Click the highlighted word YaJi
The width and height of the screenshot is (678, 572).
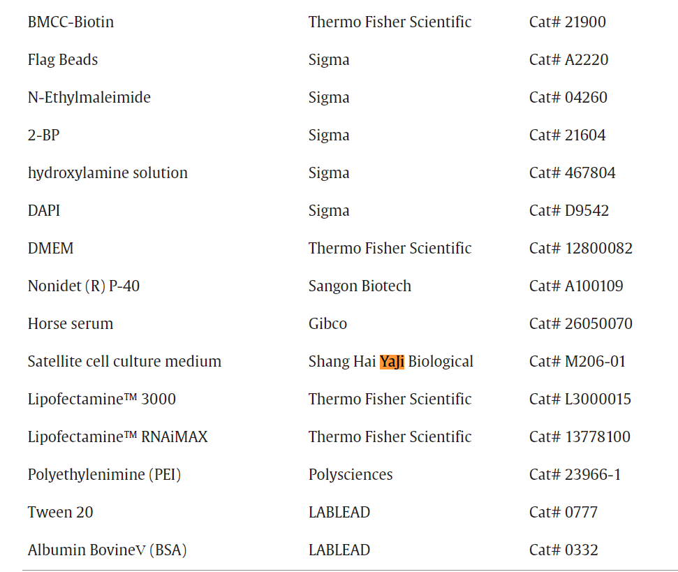point(392,362)
